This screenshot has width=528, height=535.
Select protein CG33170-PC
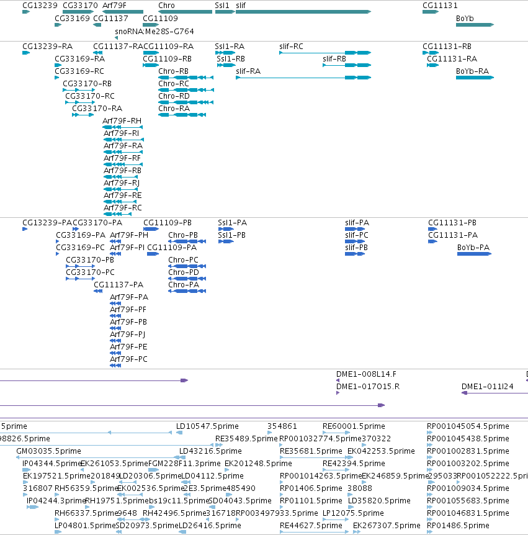[x=81, y=279]
